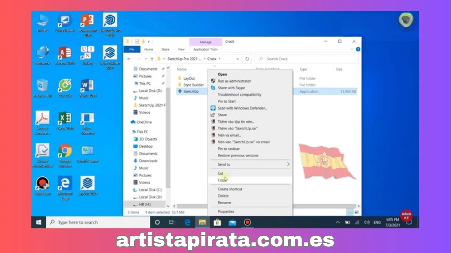The width and height of the screenshot is (451, 253).
Task: Select the Adobe FormsCentral desktop icon
Action: 43,155
